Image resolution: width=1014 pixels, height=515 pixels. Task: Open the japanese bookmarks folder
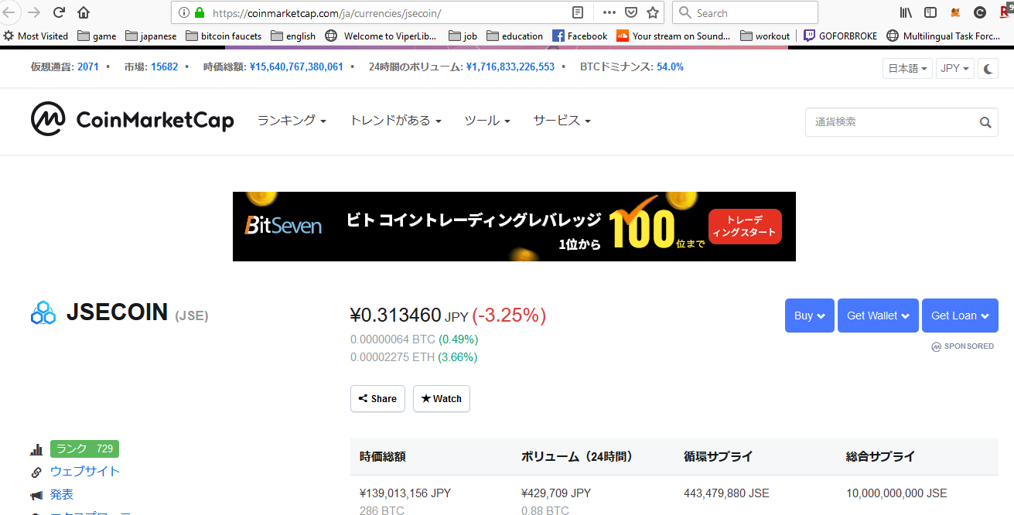click(151, 36)
